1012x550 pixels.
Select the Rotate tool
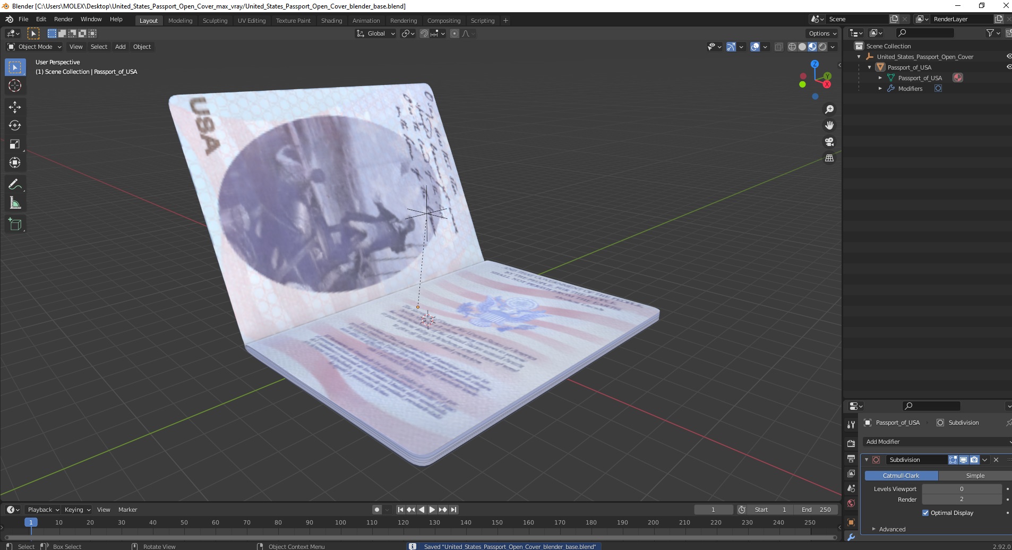[15, 126]
